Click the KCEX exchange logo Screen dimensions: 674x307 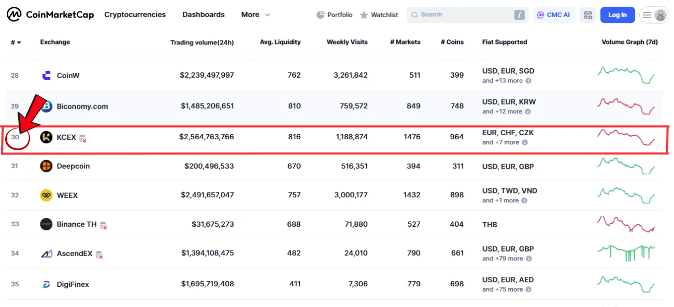[47, 137]
